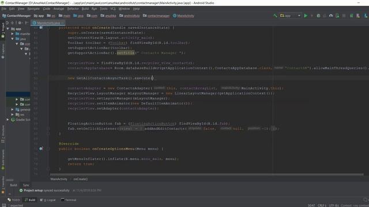The image size is (369, 207).
Task: Click the hide Project panel icon
Action: [27, 23]
